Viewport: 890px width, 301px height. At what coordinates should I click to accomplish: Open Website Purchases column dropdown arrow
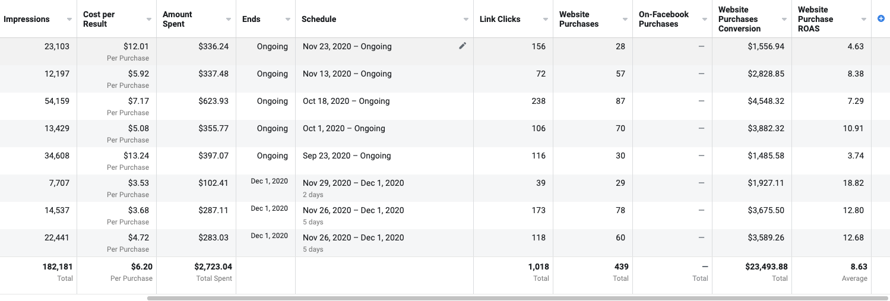(625, 20)
